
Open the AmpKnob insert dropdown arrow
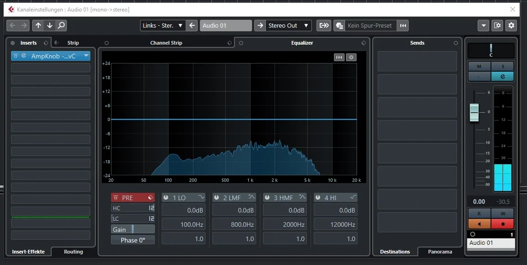pyautogui.click(x=86, y=56)
